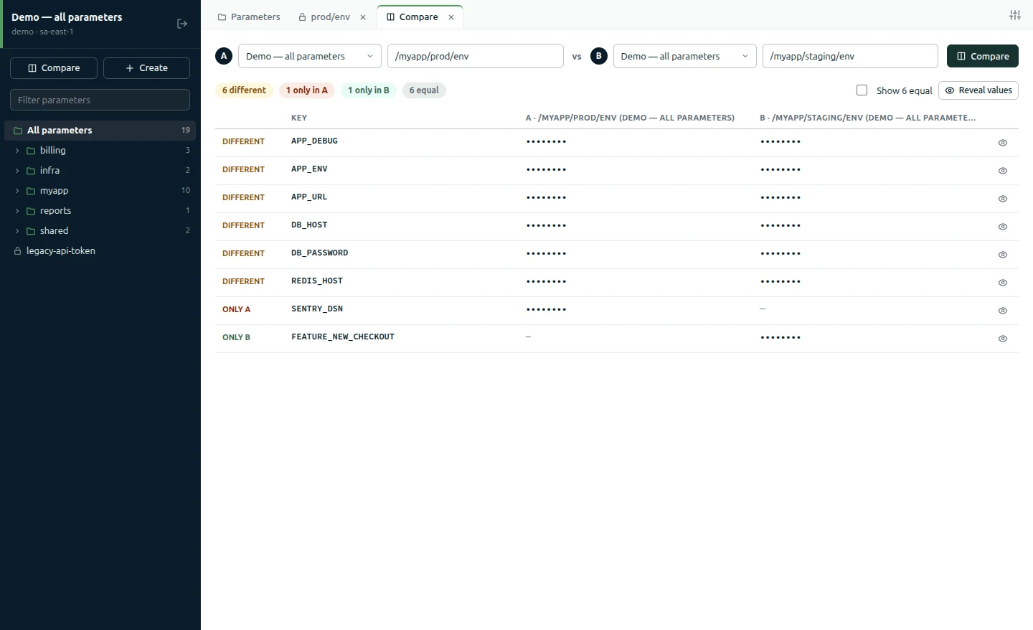The width and height of the screenshot is (1033, 630).
Task: Close the Compare tab
Action: pos(451,17)
